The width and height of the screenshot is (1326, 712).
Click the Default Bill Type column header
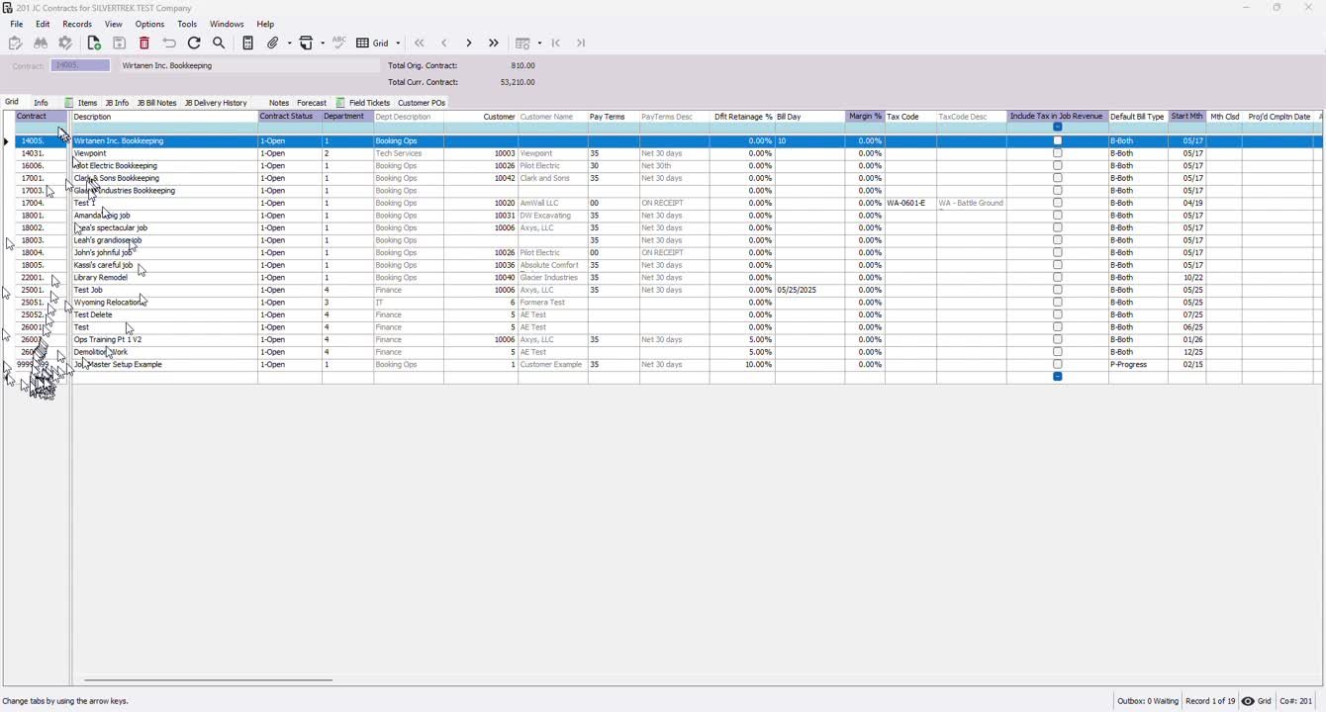pyautogui.click(x=1138, y=117)
